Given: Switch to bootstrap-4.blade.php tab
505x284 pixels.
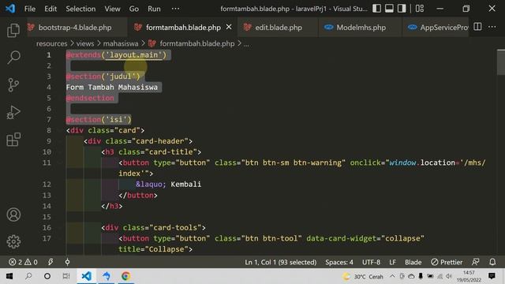Looking at the screenshot, I should (x=75, y=28).
